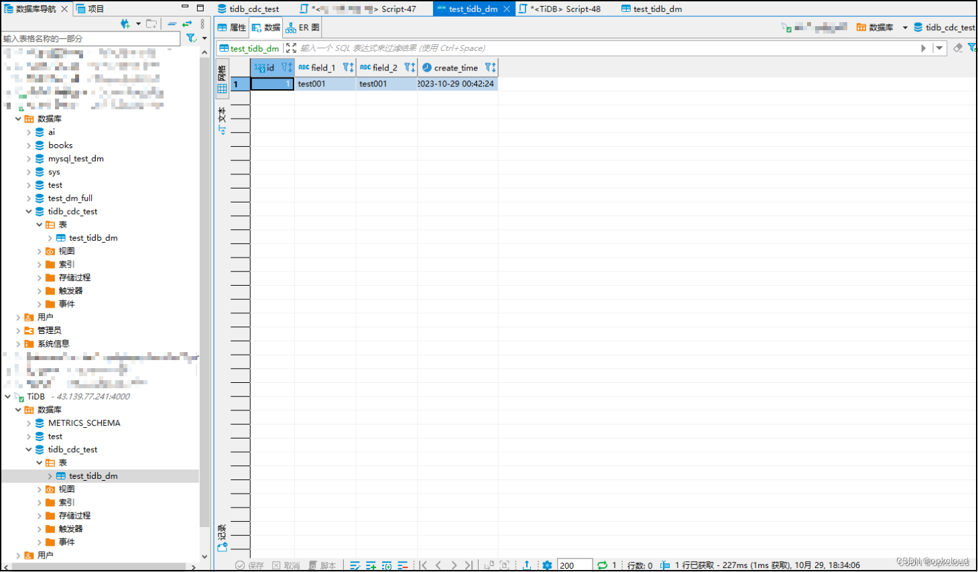This screenshot has height=572, width=978.
Task: Click the maximize filter panel icon
Action: [291, 48]
